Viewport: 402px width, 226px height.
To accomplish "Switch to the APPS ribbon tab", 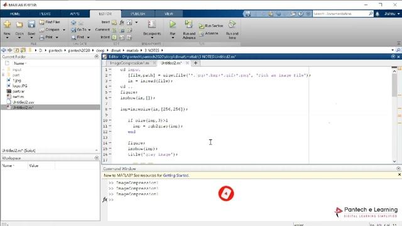I will pos(75,14).
